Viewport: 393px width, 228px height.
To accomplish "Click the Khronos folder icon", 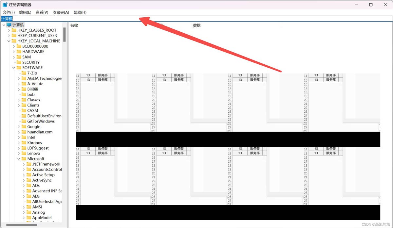I will click(24, 143).
